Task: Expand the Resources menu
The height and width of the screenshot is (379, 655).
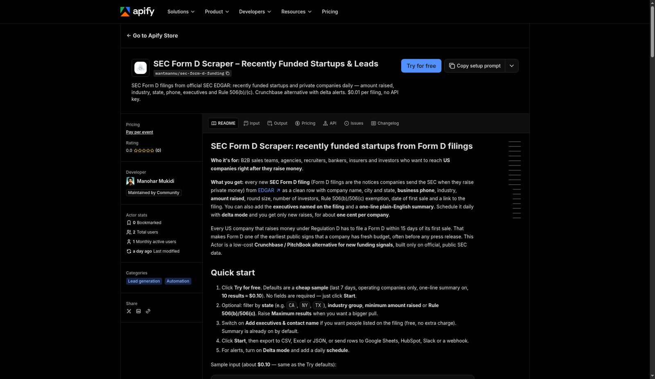Action: point(296,11)
